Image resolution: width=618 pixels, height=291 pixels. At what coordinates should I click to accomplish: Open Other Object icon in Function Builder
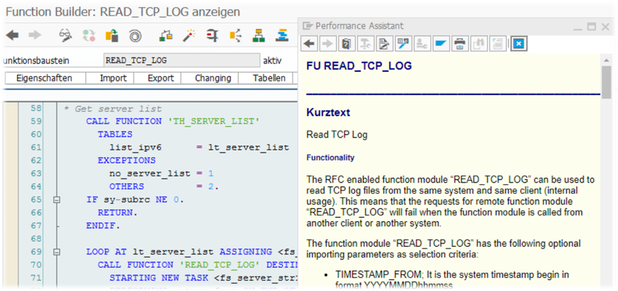[112, 36]
